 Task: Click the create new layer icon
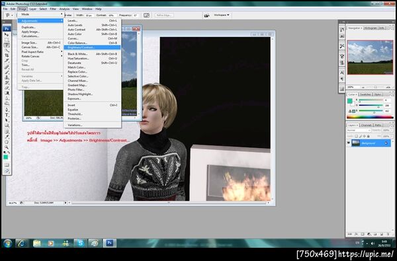tap(381, 235)
